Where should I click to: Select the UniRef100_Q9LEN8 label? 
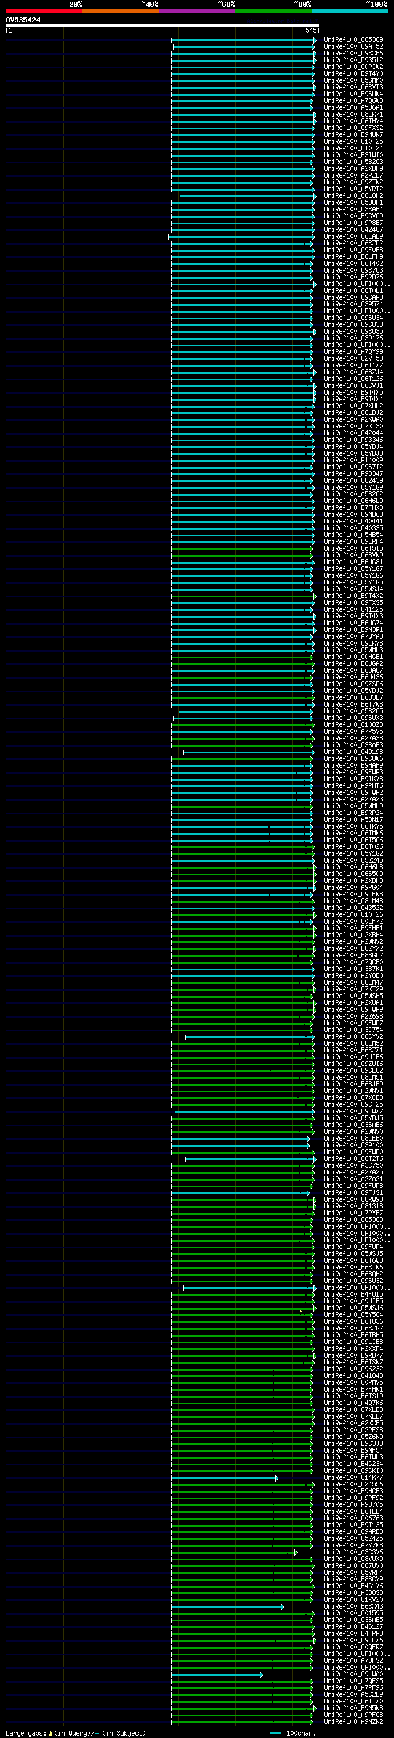[353, 895]
